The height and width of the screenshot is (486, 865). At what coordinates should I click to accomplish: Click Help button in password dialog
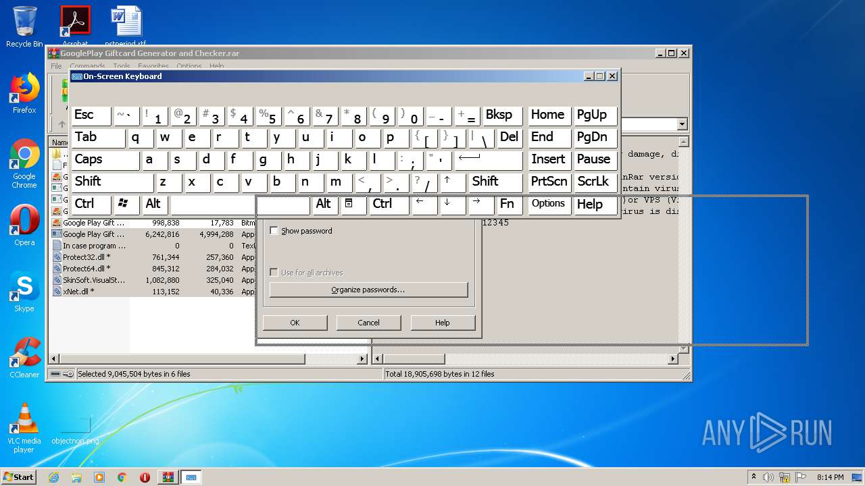443,323
